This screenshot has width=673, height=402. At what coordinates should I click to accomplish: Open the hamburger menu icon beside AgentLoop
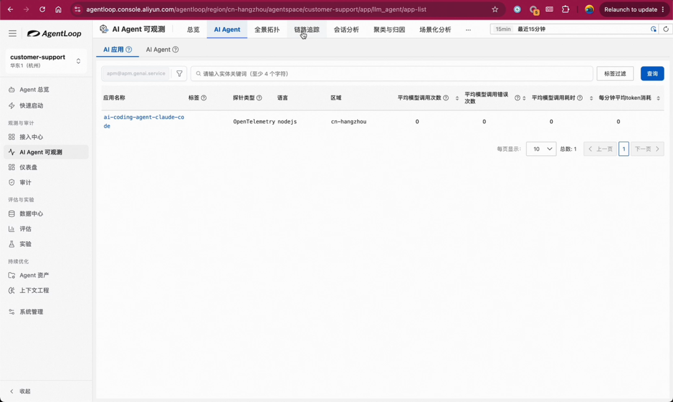[12, 34]
